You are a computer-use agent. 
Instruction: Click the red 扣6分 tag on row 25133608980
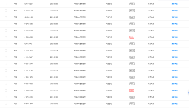(131, 37)
